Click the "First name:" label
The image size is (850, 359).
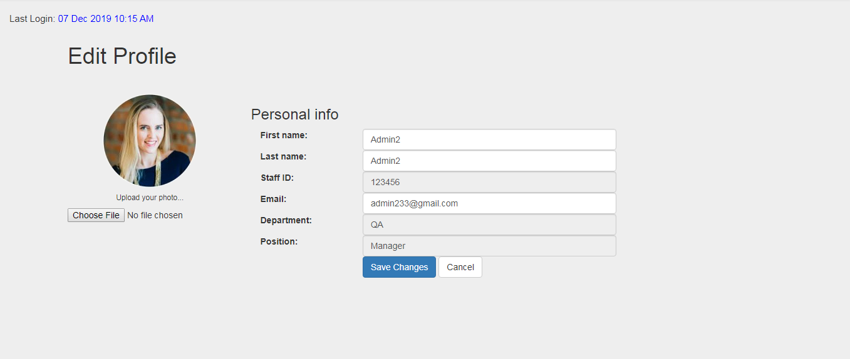pos(284,135)
